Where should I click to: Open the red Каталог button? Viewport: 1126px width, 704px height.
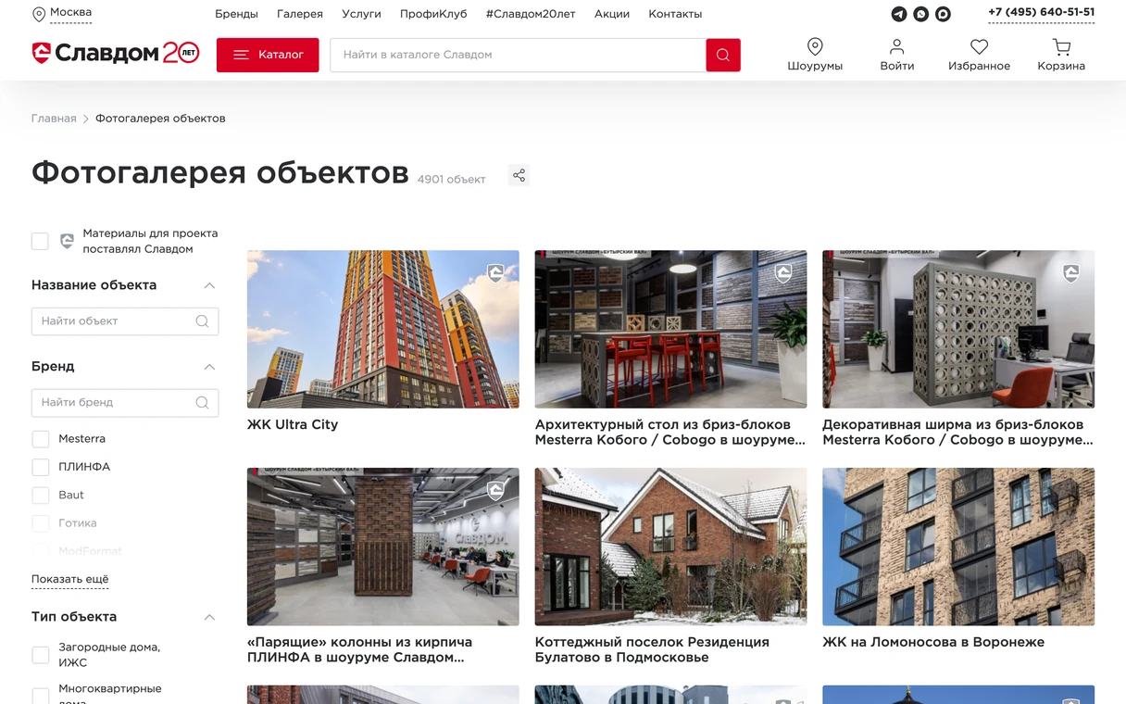tap(268, 55)
